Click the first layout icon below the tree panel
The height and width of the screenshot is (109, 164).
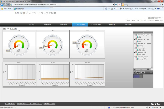click(x=135, y=72)
